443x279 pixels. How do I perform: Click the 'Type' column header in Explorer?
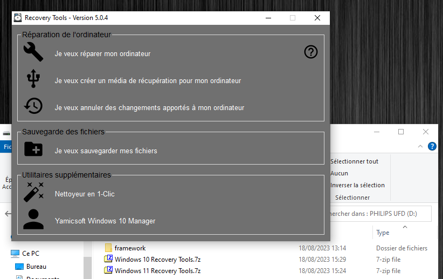point(383,233)
